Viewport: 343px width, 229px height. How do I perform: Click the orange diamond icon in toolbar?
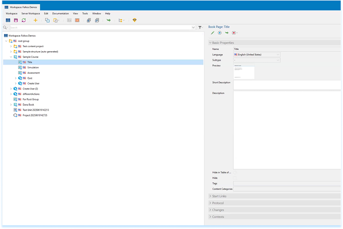pos(135,21)
